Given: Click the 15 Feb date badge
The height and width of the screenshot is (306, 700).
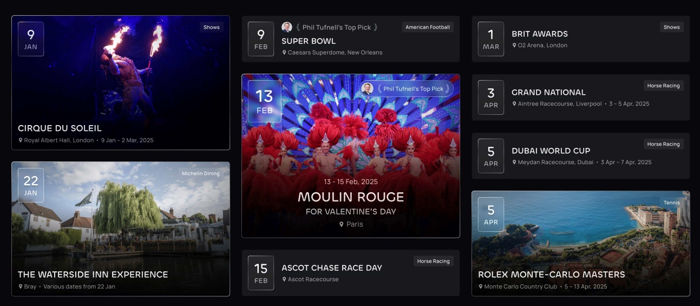Looking at the screenshot, I should pos(261,273).
